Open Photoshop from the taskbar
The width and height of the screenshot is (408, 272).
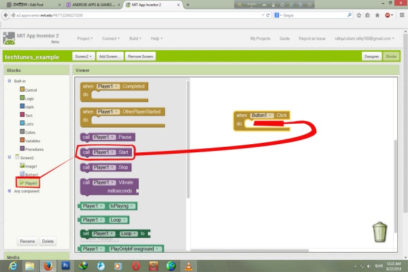(65, 266)
